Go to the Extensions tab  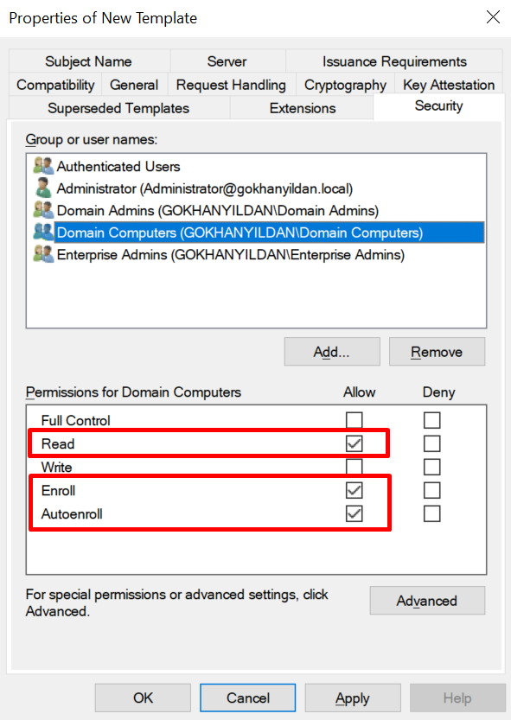(x=303, y=108)
